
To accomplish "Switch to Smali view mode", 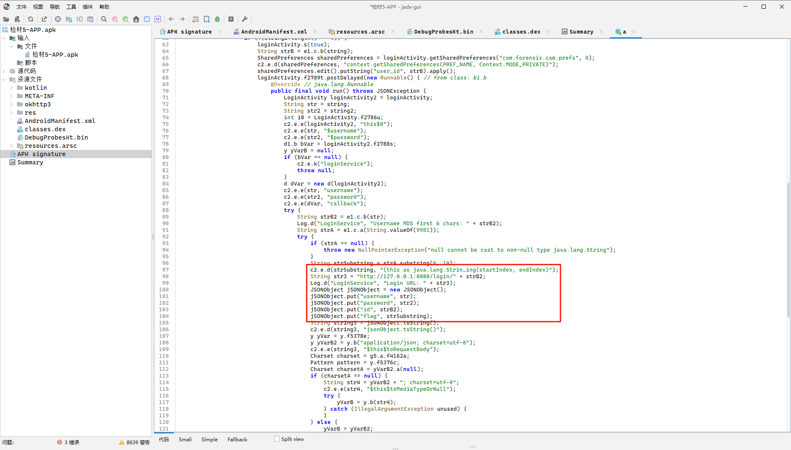I will pyautogui.click(x=185, y=439).
